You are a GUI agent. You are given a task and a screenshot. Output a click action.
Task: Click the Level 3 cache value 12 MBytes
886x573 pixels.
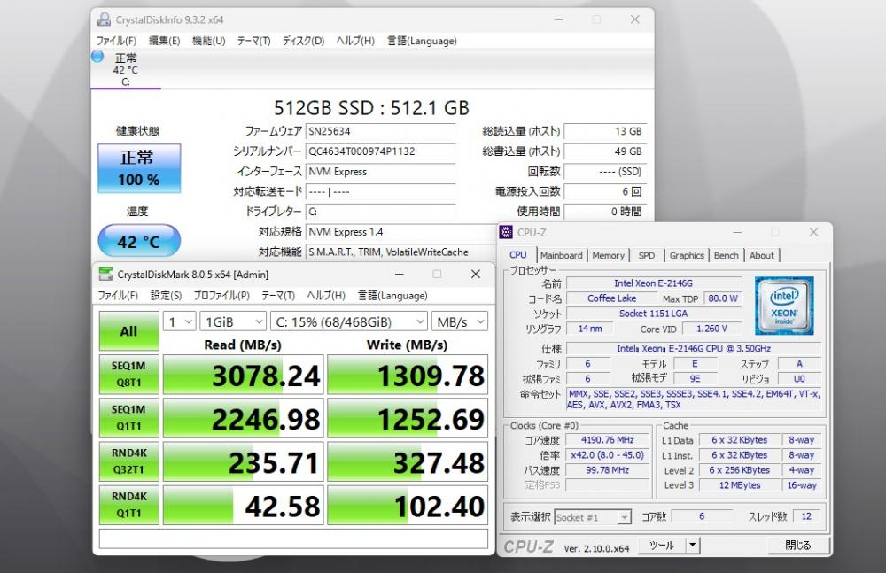tap(740, 484)
